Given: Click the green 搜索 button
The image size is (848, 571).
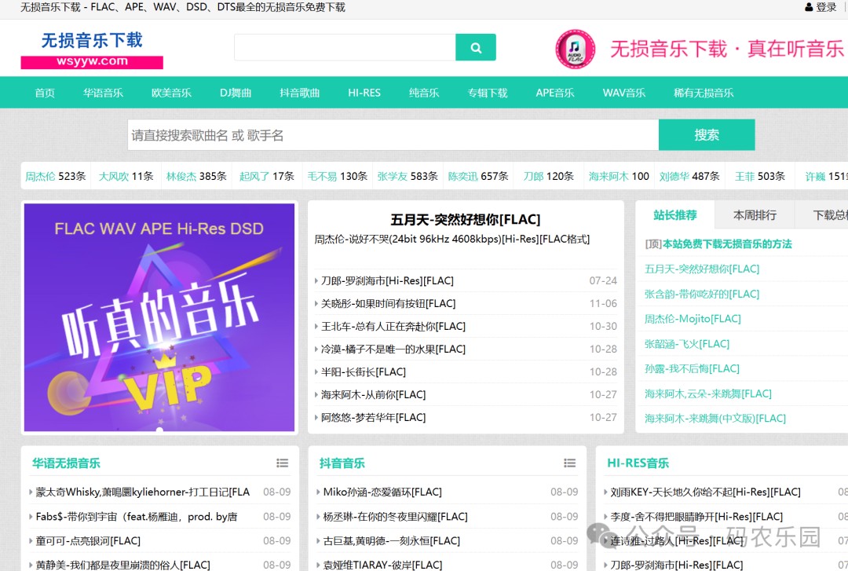Looking at the screenshot, I should (x=707, y=135).
